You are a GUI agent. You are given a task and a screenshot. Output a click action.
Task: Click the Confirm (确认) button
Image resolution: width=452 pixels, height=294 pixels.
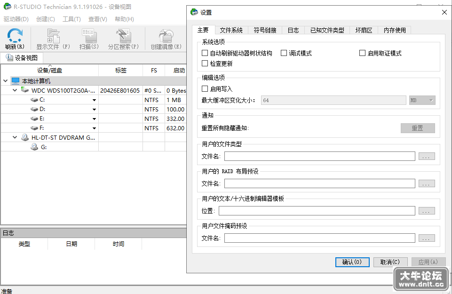[352, 262]
